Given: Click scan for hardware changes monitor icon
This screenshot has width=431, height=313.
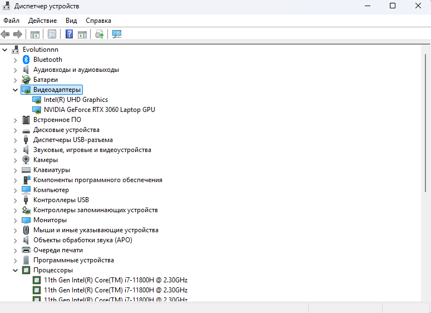Looking at the screenshot, I should tap(117, 34).
